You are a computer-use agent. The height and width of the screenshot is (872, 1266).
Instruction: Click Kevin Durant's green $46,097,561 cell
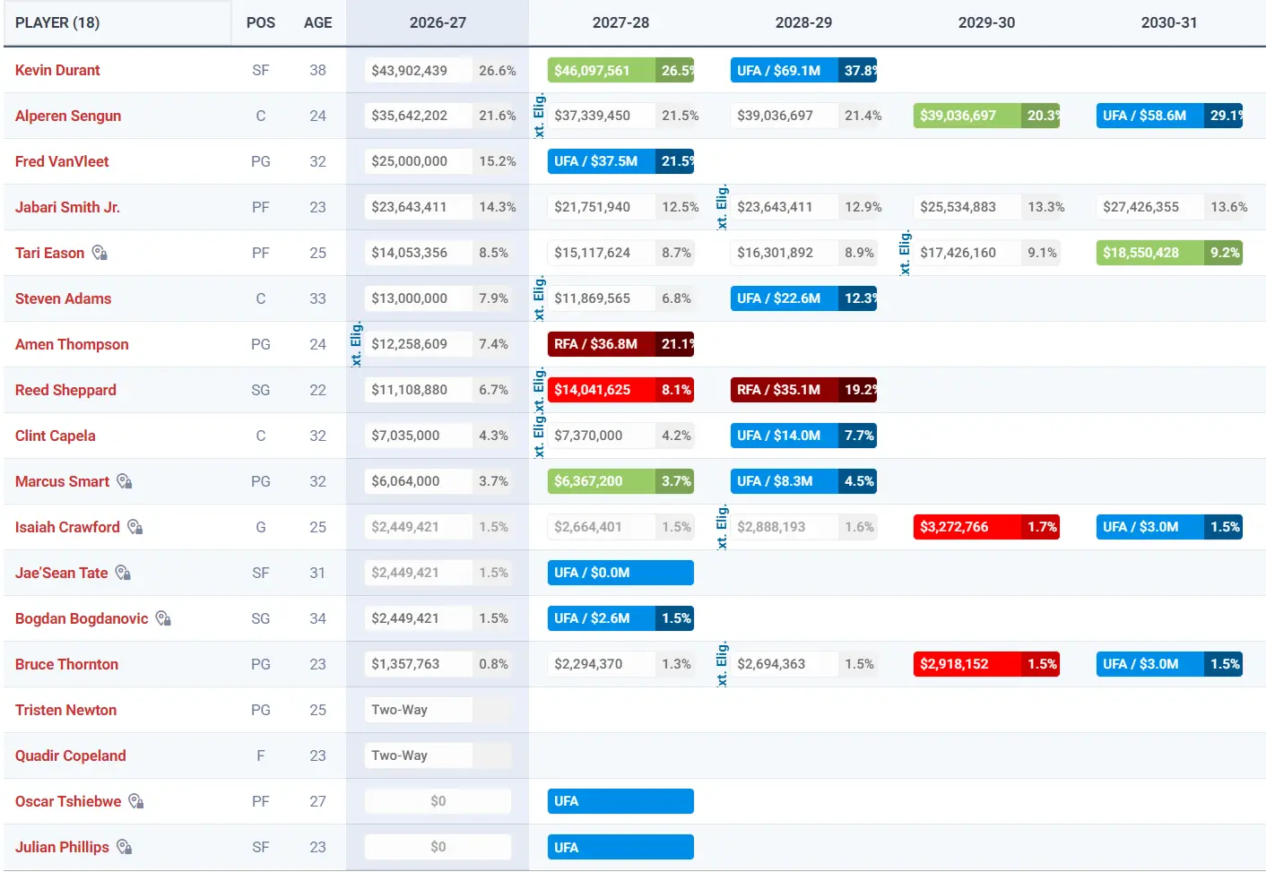tap(620, 70)
